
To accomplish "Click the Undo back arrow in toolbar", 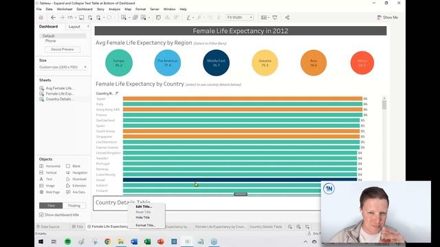I will pyautogui.click(x=53, y=17).
